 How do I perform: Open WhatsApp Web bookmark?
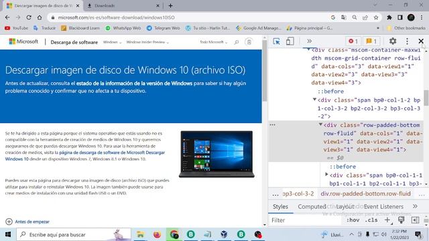123,28
